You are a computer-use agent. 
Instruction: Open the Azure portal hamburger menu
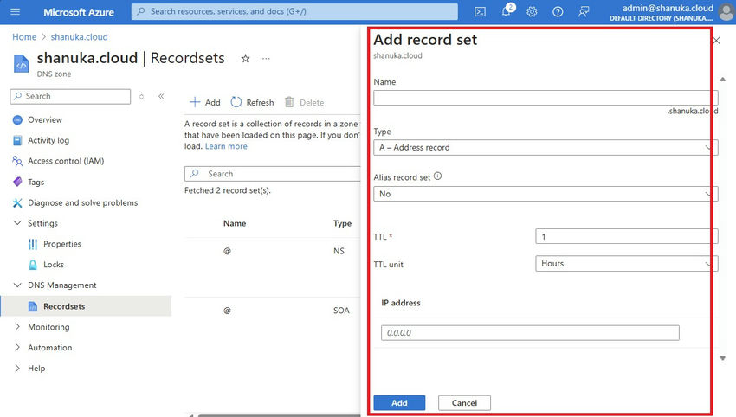pyautogui.click(x=15, y=12)
